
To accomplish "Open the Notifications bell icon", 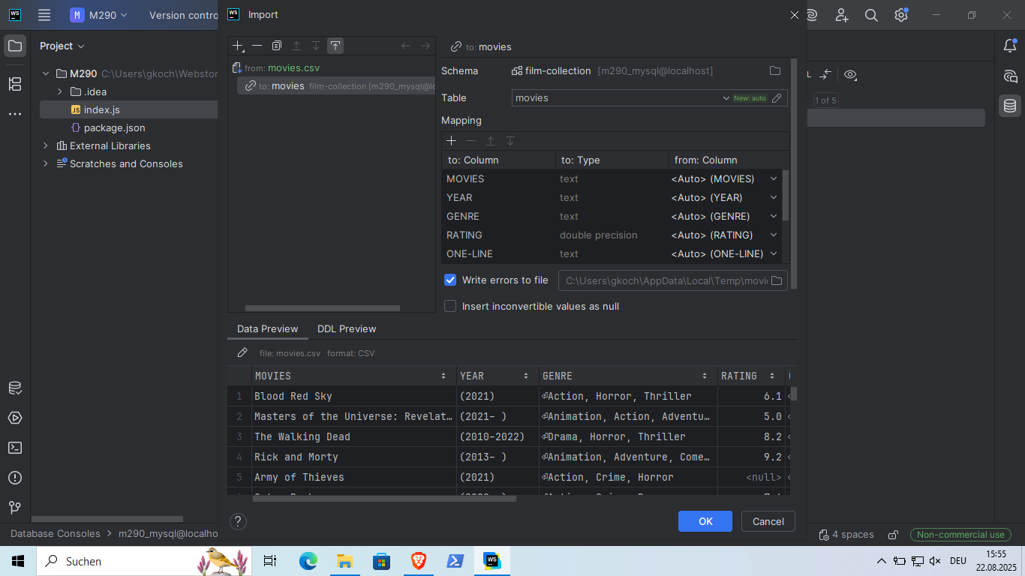I will click(1010, 46).
